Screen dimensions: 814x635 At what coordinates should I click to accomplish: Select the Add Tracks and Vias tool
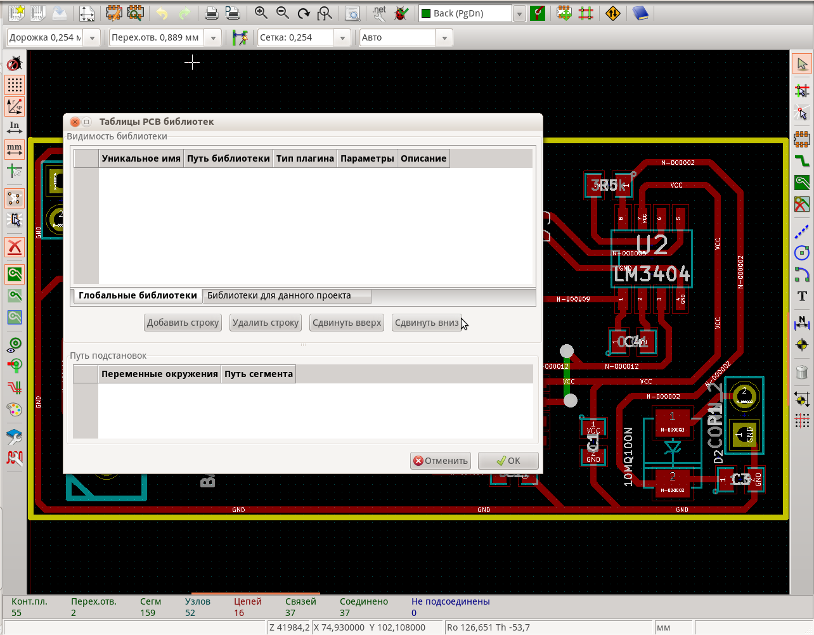tap(801, 161)
